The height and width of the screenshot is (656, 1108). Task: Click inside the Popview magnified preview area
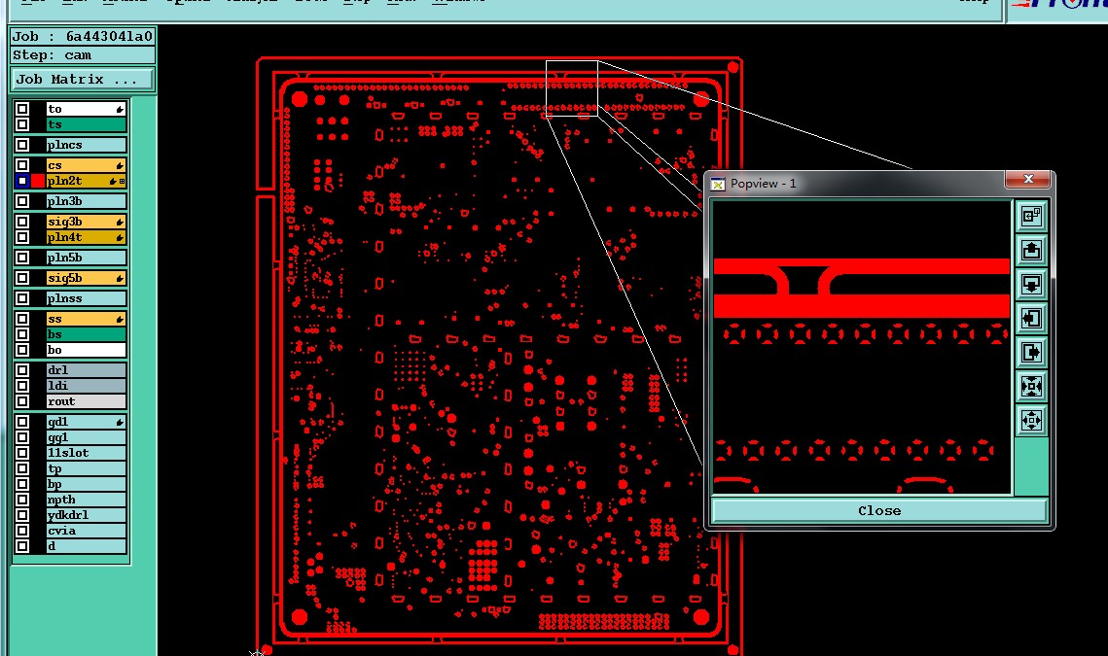862,347
